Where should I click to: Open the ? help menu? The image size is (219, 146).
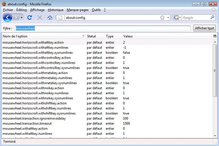[105, 10]
